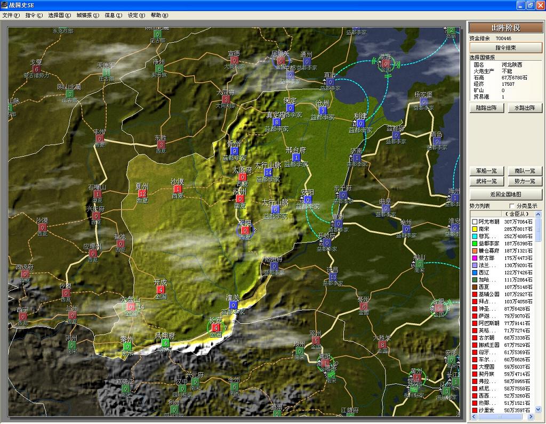Select the 真定府 castle marker
The image size is (546, 424).
coord(276,122)
